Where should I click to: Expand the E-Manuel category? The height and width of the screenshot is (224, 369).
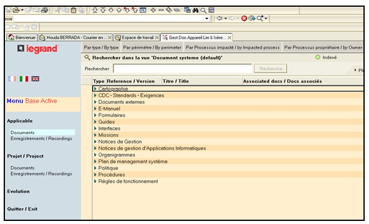click(95, 108)
